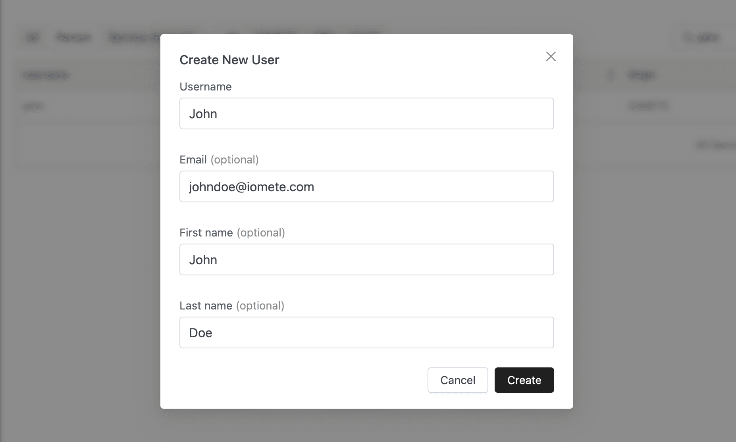Click the Create New User title

[x=229, y=60]
